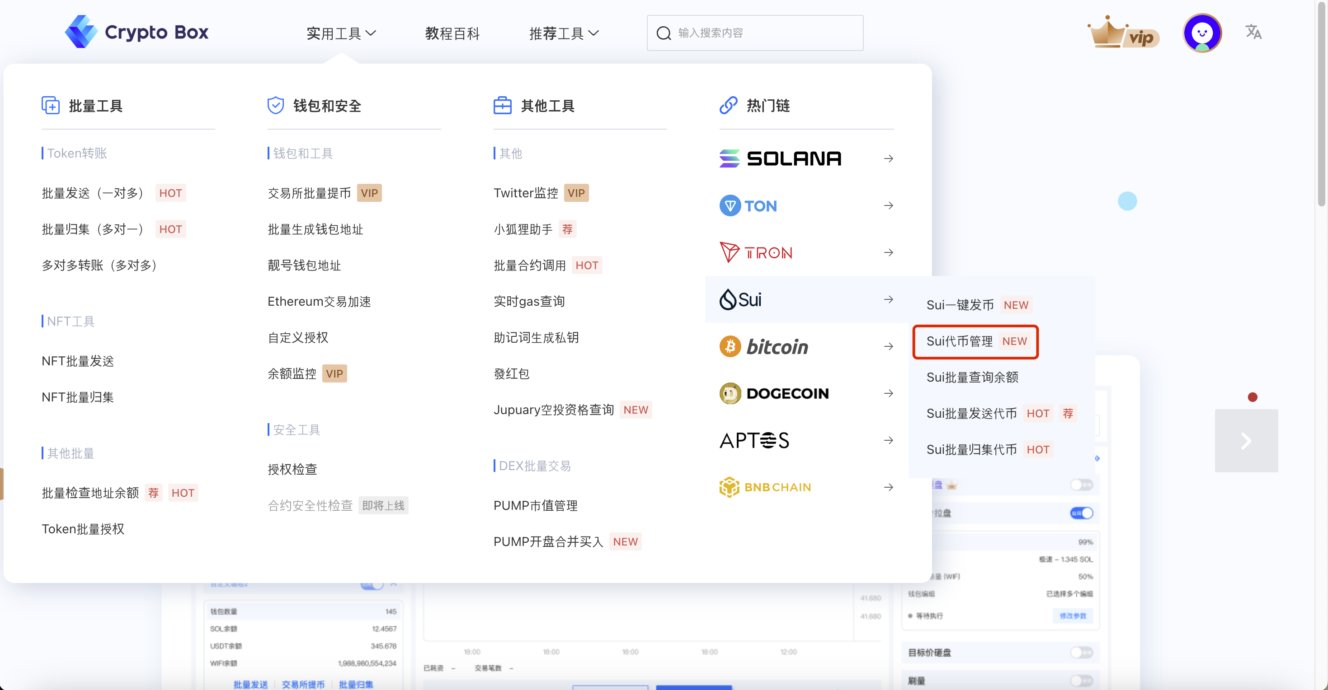Expand Dogecoin submenu arrow
The width and height of the screenshot is (1328, 690).
point(888,393)
